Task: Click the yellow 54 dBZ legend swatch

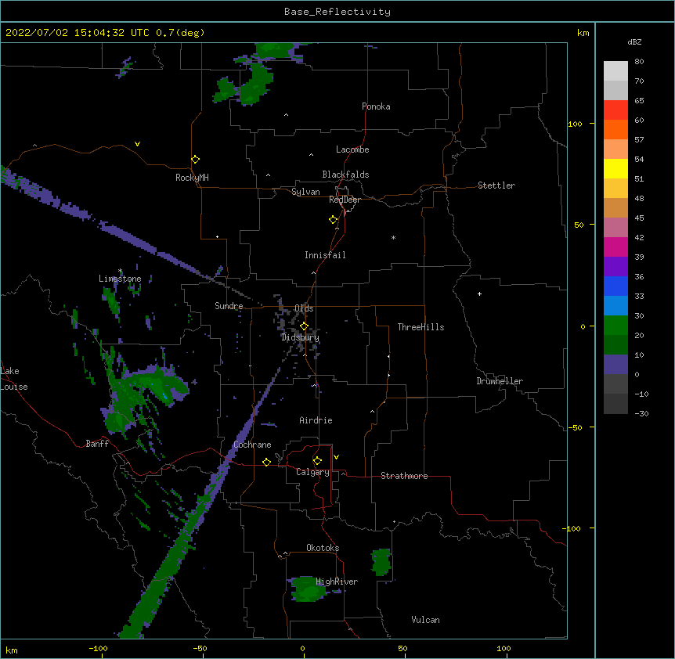Action: 615,168
